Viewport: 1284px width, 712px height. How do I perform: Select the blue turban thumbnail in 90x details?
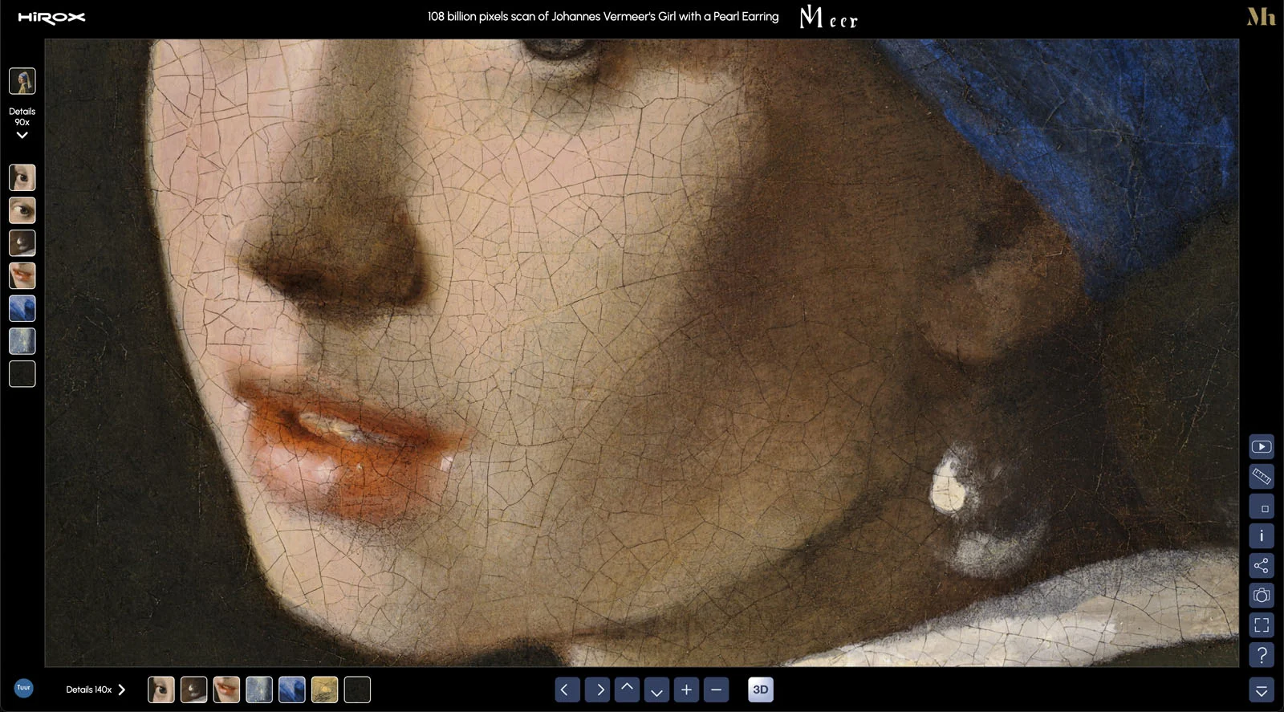(x=22, y=309)
